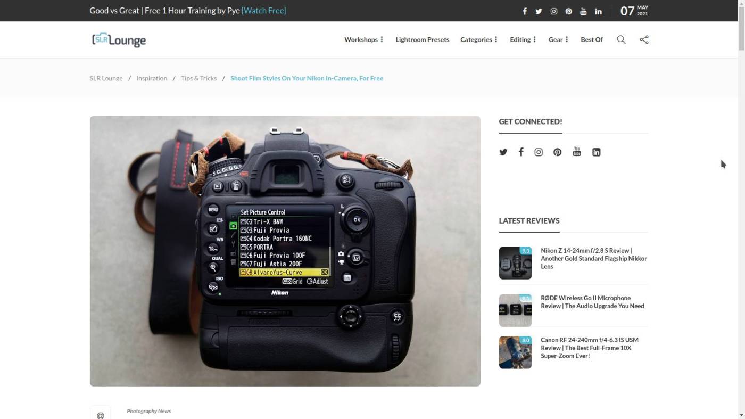
Task: Click the share icon in navigation
Action: [x=644, y=39]
